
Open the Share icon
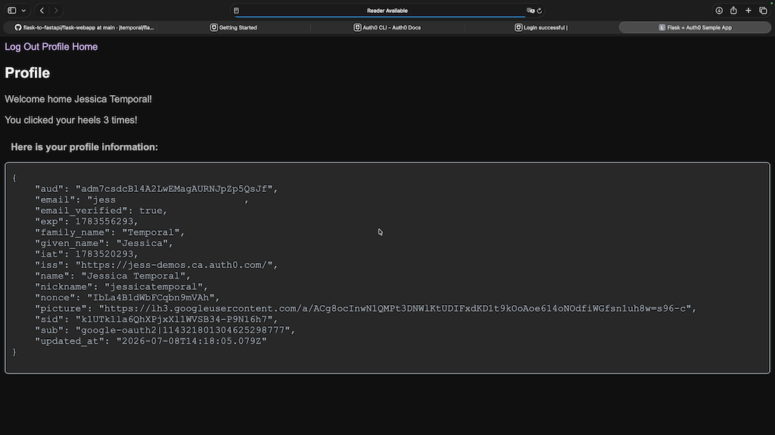tap(733, 11)
